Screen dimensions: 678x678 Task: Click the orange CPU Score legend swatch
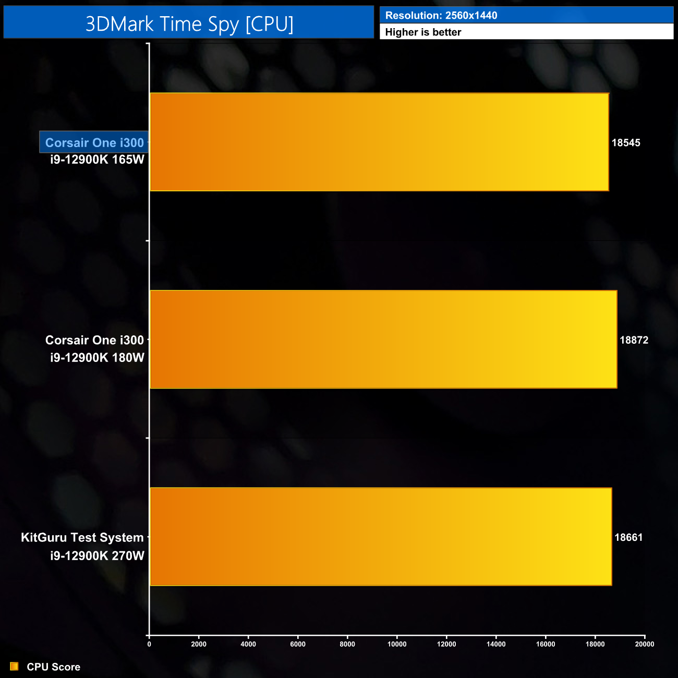pyautogui.click(x=14, y=667)
